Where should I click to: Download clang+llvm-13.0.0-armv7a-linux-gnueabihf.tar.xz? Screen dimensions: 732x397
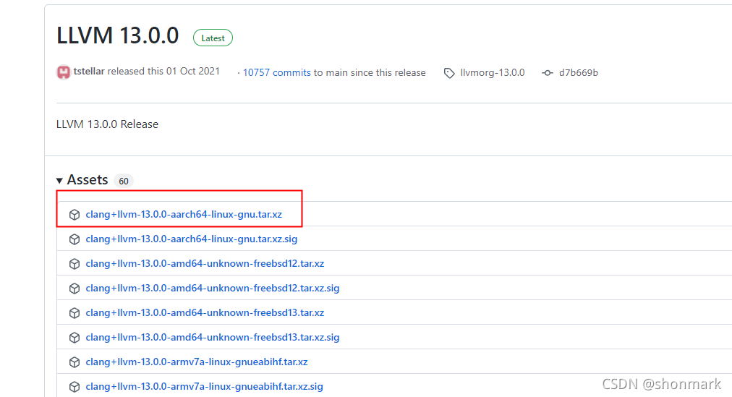tap(197, 362)
